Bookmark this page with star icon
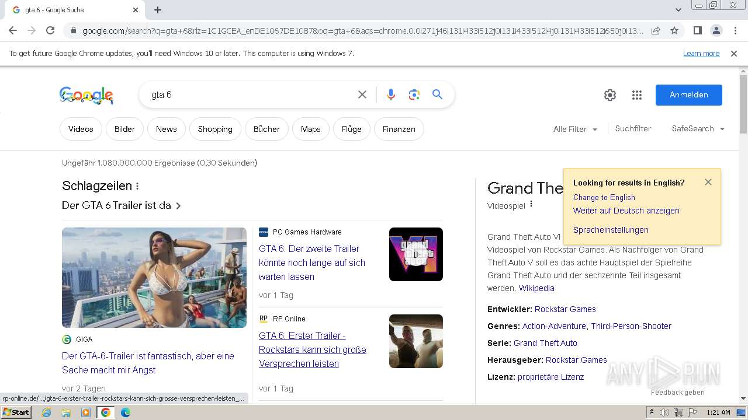Viewport: 748px width, 420px height. pyautogui.click(x=674, y=30)
